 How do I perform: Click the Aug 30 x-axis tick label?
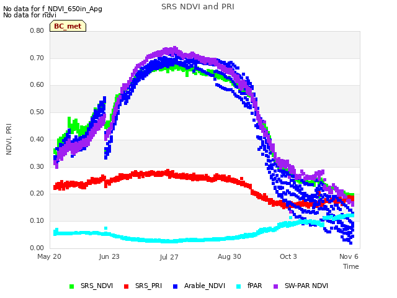click(x=230, y=256)
